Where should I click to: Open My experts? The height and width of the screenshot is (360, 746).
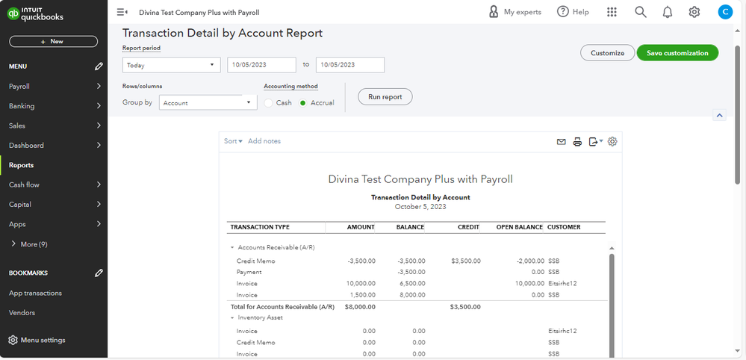point(515,13)
